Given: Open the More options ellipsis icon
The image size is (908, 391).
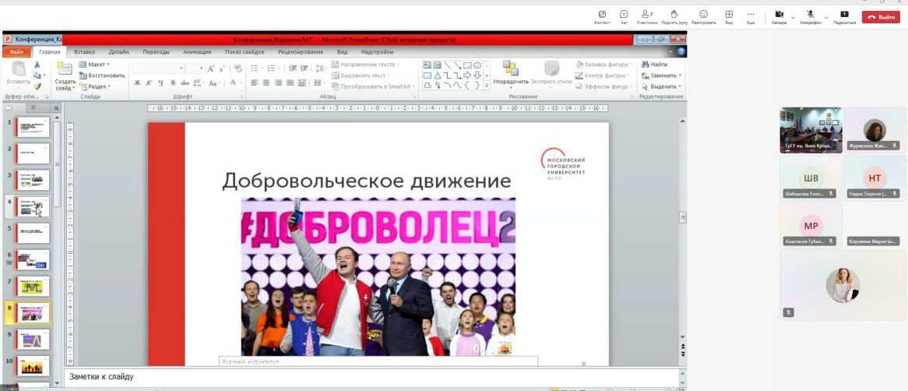Looking at the screenshot, I should pos(751,15).
